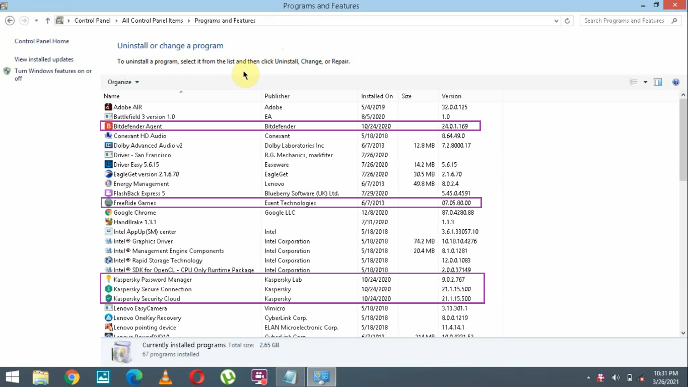
Task: Select the FreeRide Games icon
Action: (108, 203)
